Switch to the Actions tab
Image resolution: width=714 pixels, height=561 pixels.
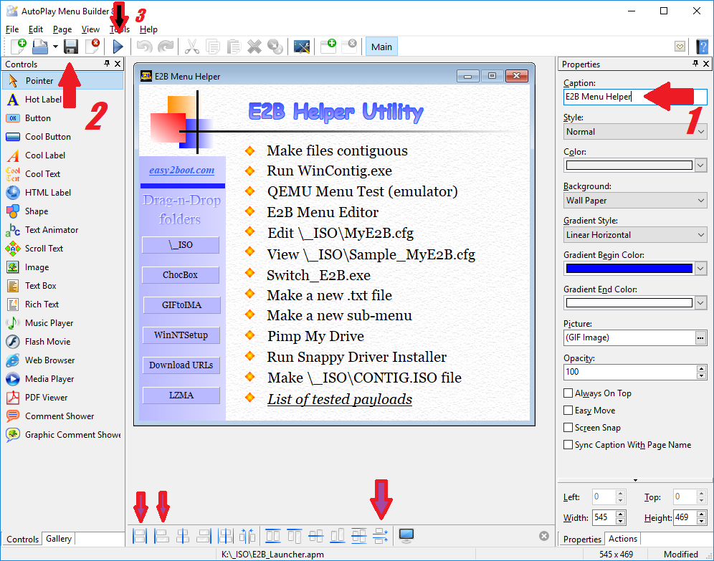point(623,539)
